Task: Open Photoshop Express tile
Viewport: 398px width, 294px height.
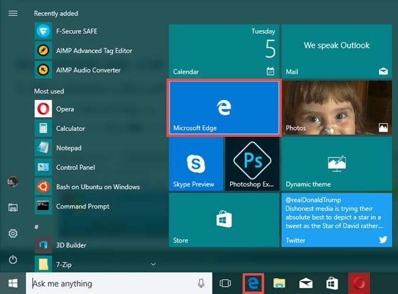Action: tap(252, 164)
